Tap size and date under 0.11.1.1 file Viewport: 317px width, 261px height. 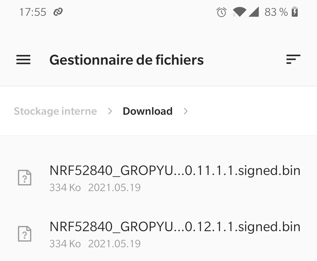coord(95,188)
